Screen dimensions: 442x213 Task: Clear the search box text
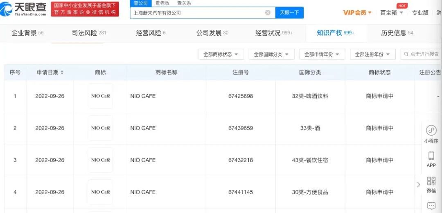268,13
